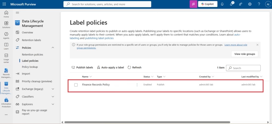The image size is (272, 124).
Task: Click the top search box
Action: click(107, 4)
